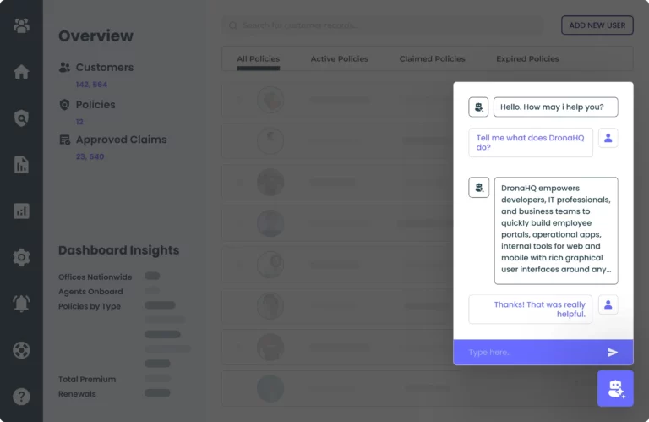Click the question mark help icon
The height and width of the screenshot is (422, 649).
(x=21, y=396)
